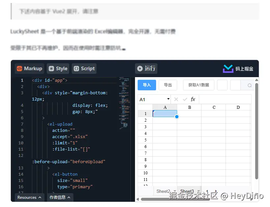Click the sheet tabs scroll-right arrow
The width and height of the screenshot is (270, 207).
[x=216, y=191]
